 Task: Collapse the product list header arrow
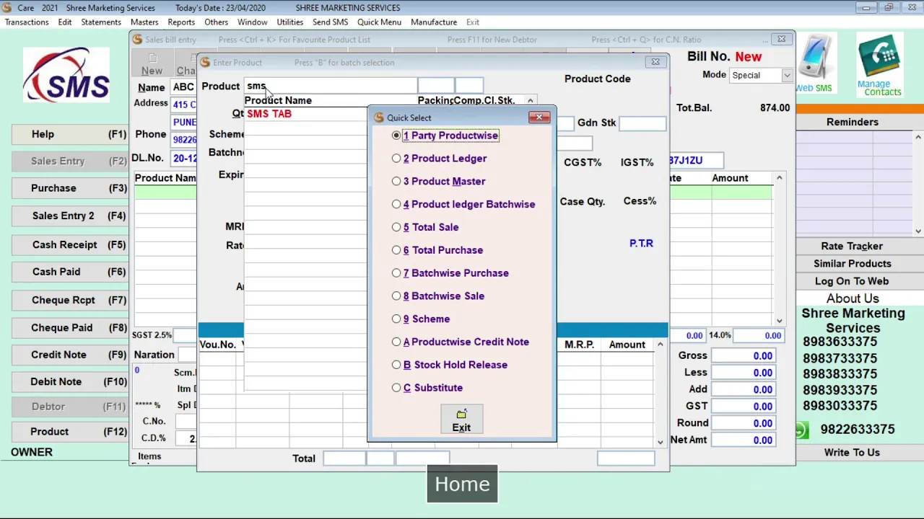pos(530,101)
